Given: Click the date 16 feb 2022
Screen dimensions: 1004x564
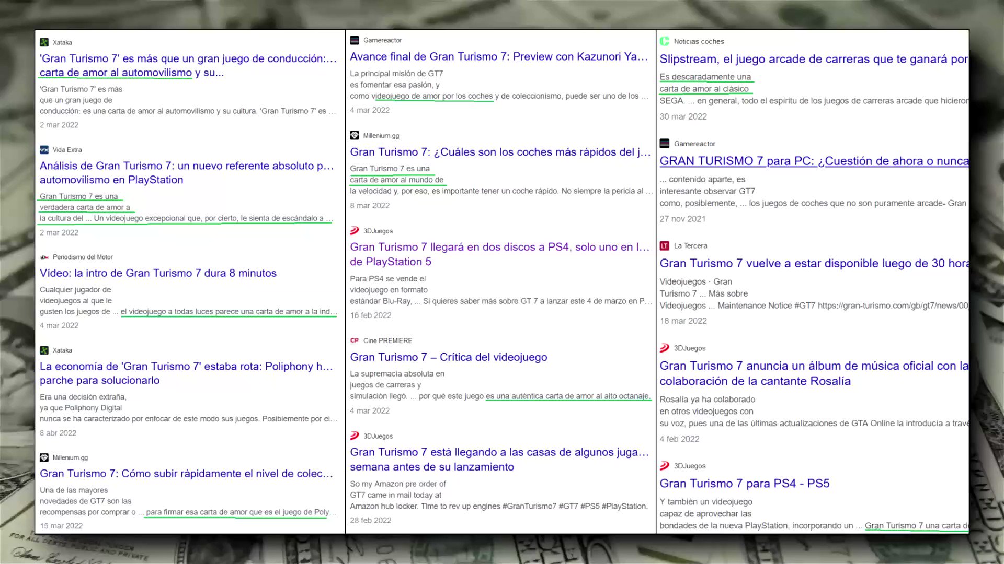Looking at the screenshot, I should 371,315.
